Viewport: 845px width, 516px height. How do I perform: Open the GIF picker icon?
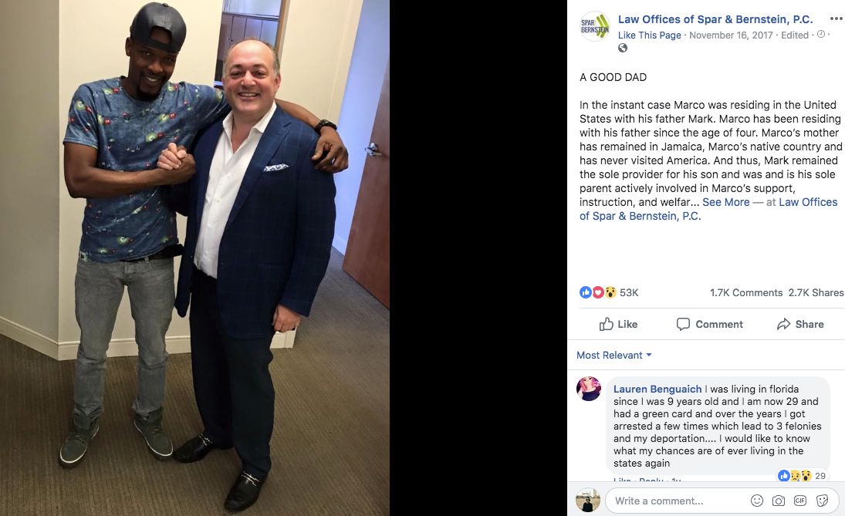(800, 501)
